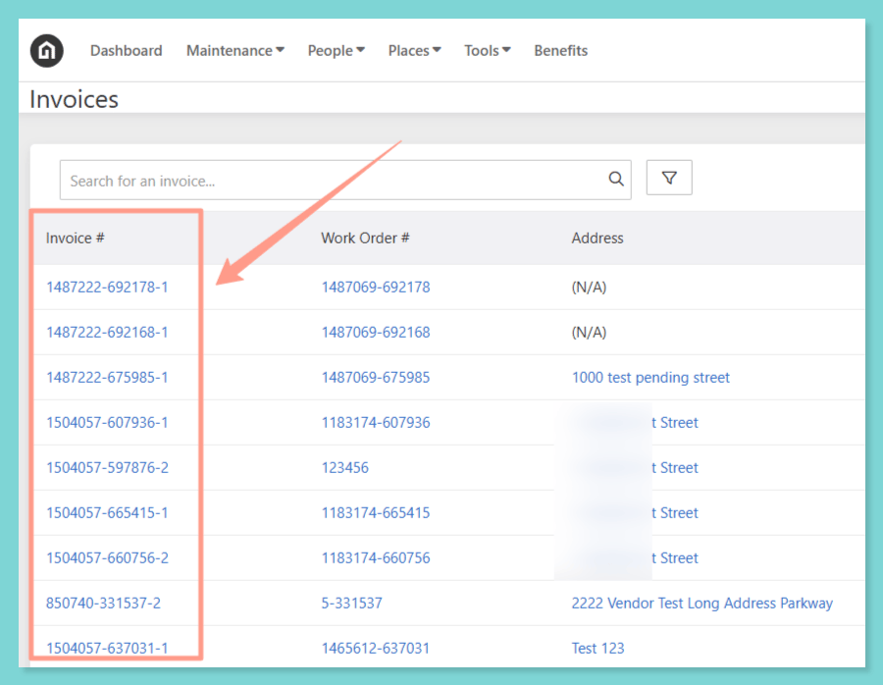883x685 pixels.
Task: Click the Street address for work order 123456
Action: tap(675, 467)
